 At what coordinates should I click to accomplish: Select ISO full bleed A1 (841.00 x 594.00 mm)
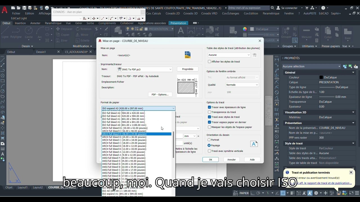coord(123,119)
